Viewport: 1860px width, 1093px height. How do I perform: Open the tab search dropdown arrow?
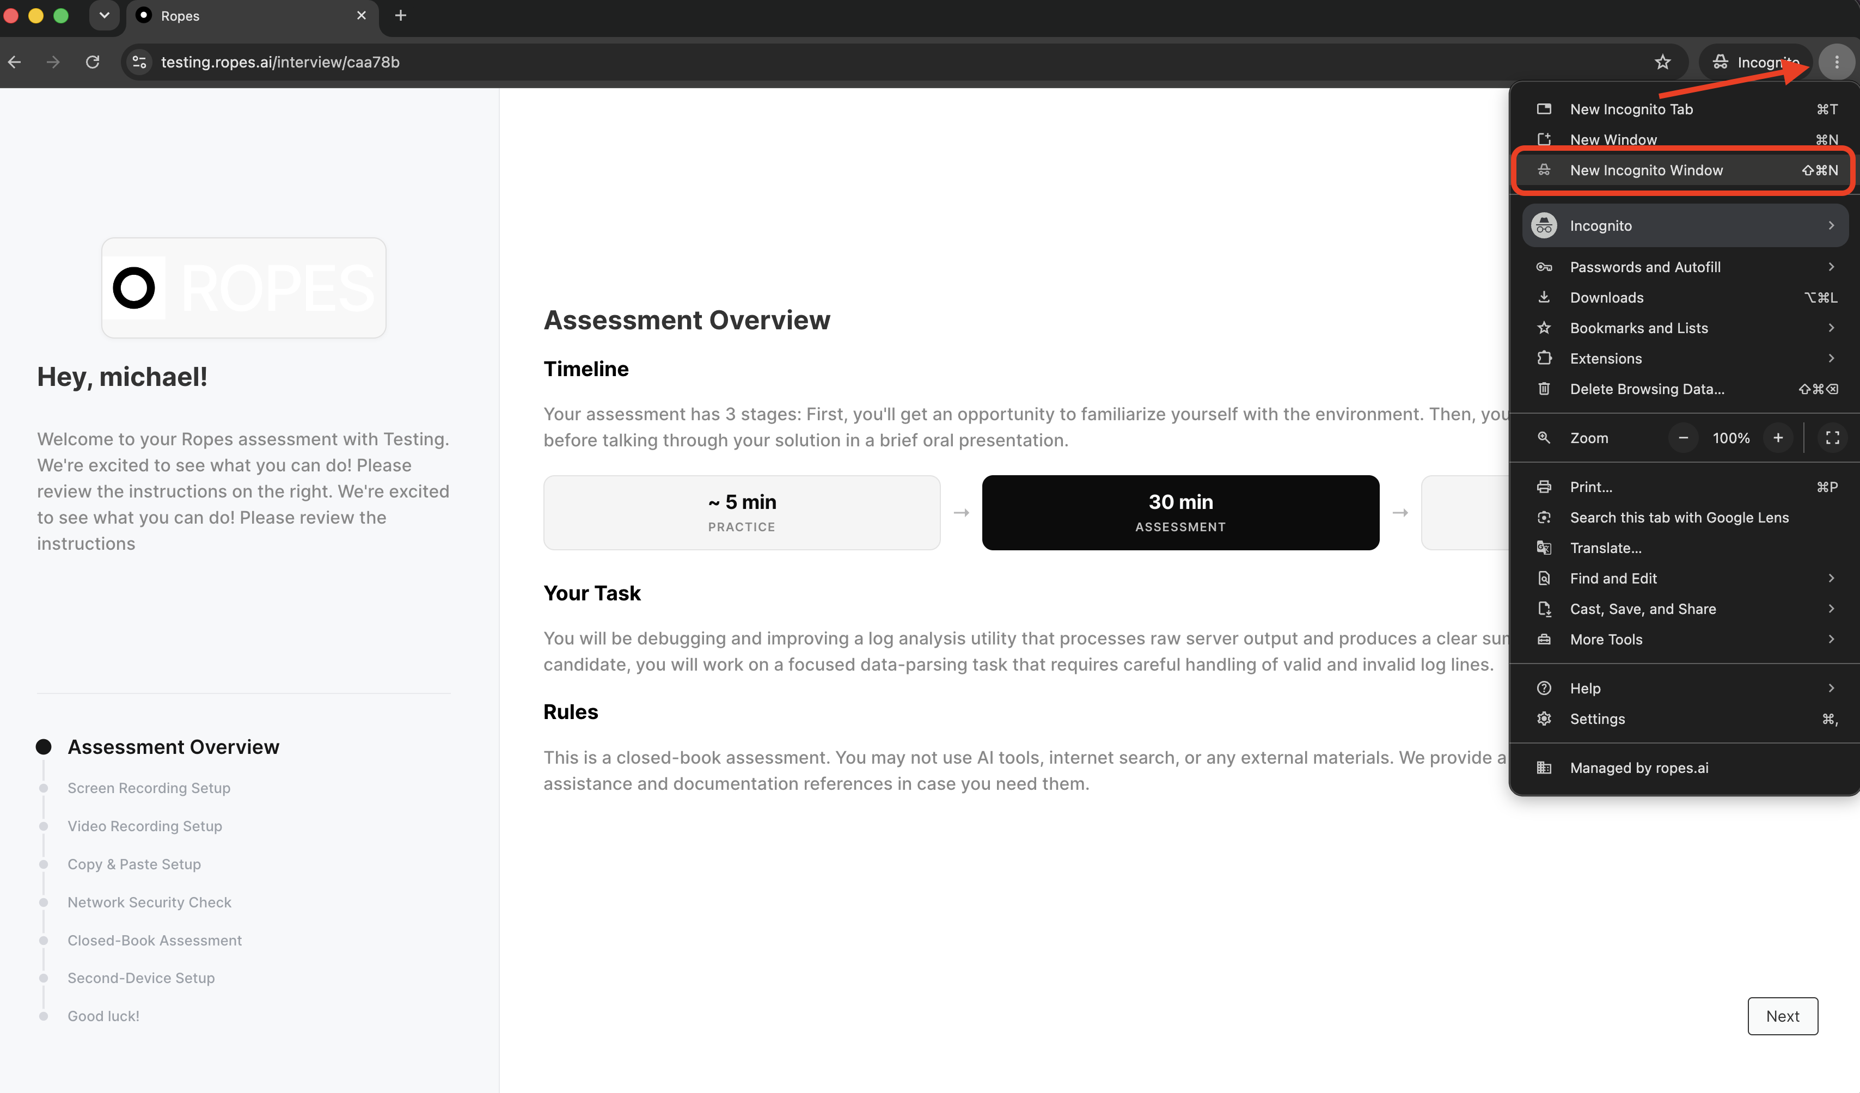pos(104,15)
